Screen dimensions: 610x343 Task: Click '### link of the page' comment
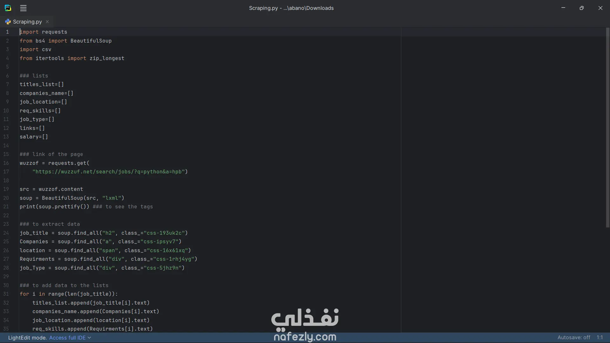click(x=51, y=154)
